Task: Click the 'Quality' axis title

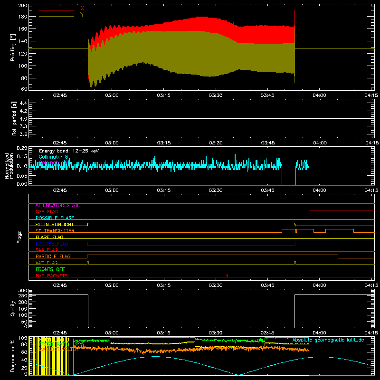Action: click(x=13, y=308)
